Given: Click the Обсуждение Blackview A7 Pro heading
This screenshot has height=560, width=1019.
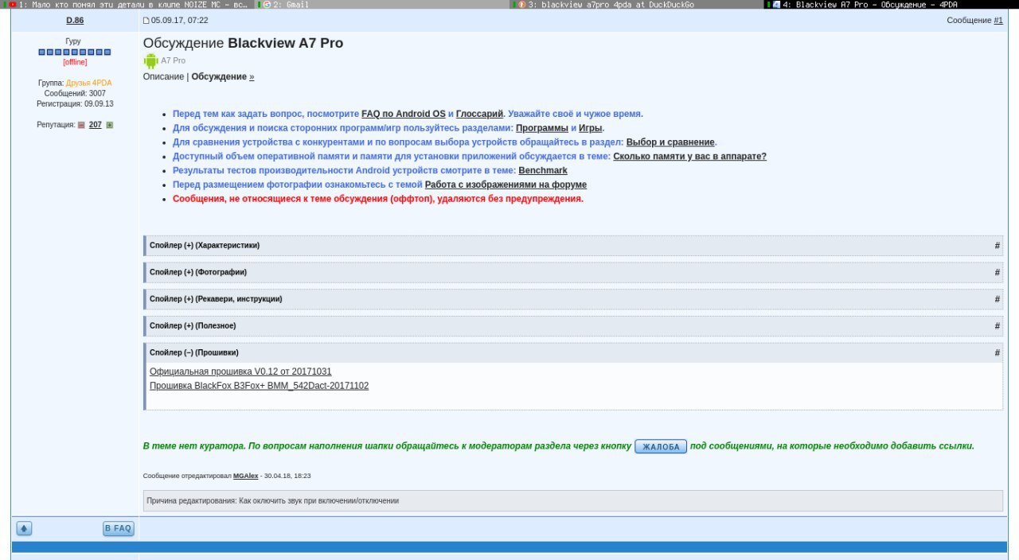Looking at the screenshot, I should [x=244, y=43].
